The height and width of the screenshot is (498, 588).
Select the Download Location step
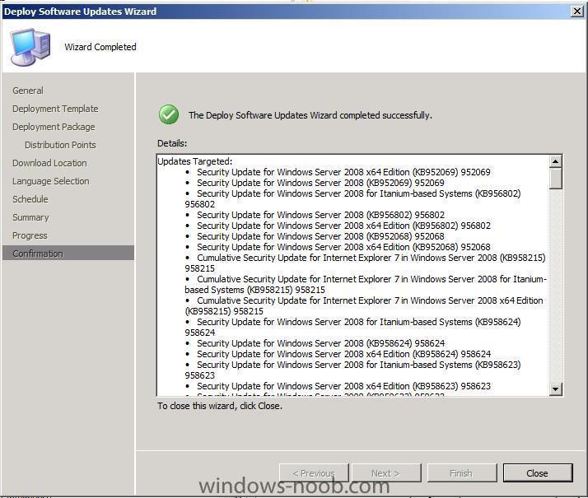pos(49,163)
